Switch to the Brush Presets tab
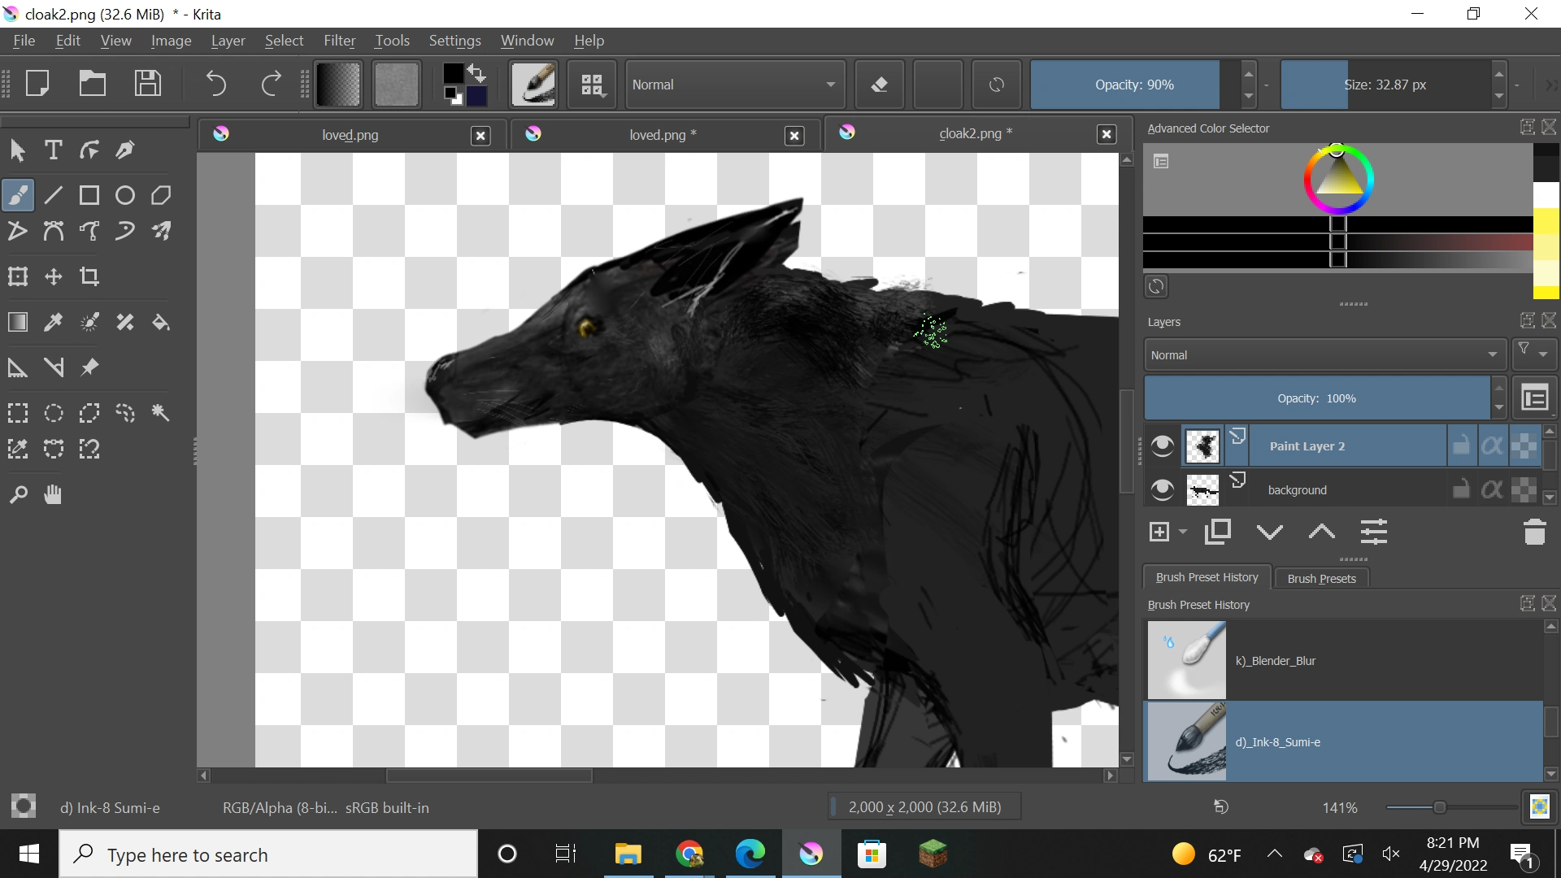This screenshot has width=1561, height=878. (1321, 578)
